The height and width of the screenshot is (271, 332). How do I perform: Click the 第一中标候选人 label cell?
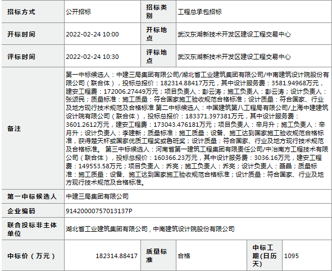point(33,196)
